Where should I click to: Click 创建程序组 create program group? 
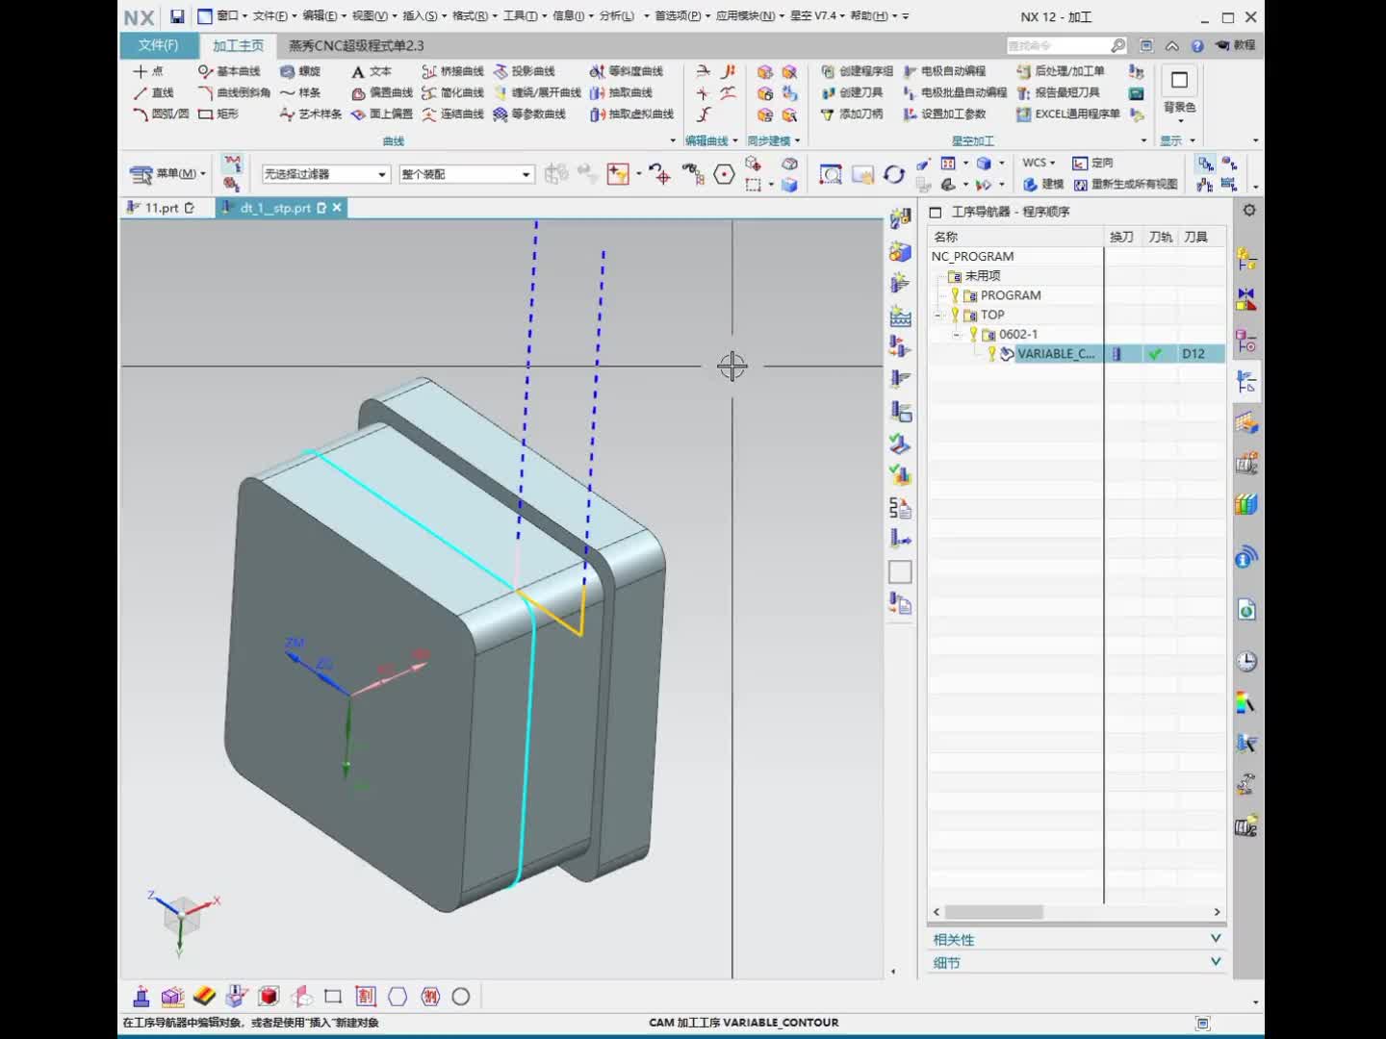point(857,71)
